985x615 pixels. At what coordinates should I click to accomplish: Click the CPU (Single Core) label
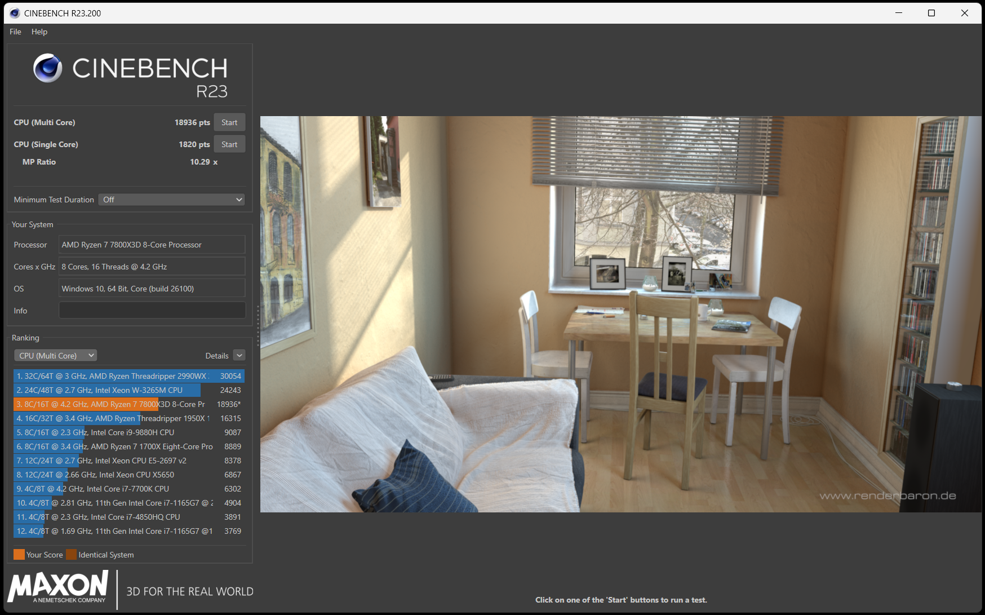point(46,144)
